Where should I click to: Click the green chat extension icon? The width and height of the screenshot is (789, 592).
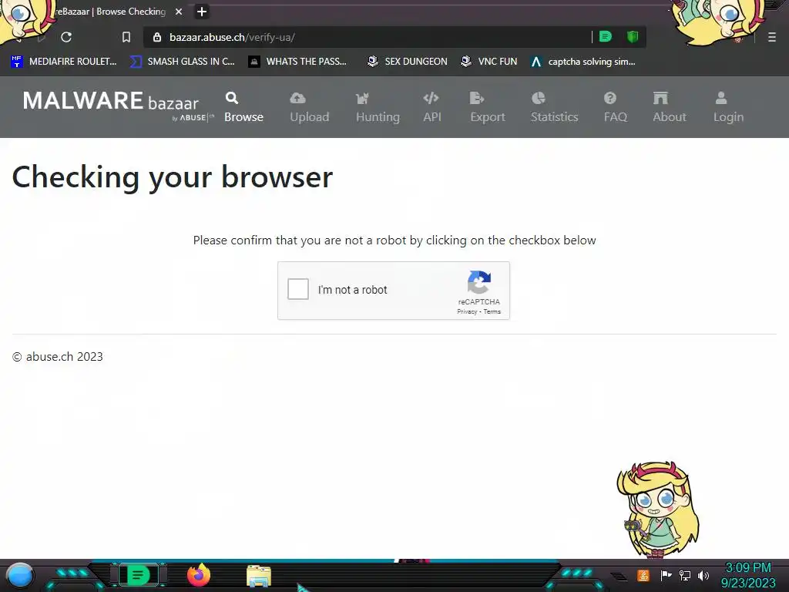[x=606, y=37]
